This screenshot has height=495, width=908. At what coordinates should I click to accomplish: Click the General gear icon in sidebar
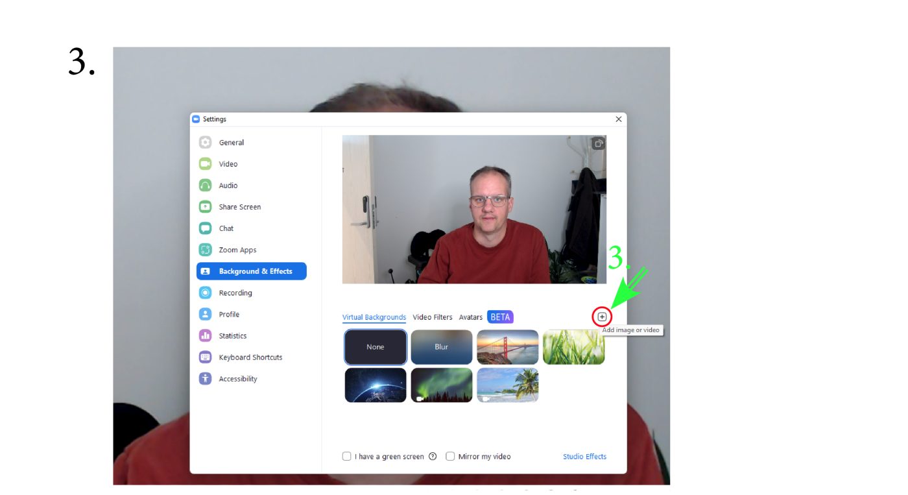pos(205,142)
